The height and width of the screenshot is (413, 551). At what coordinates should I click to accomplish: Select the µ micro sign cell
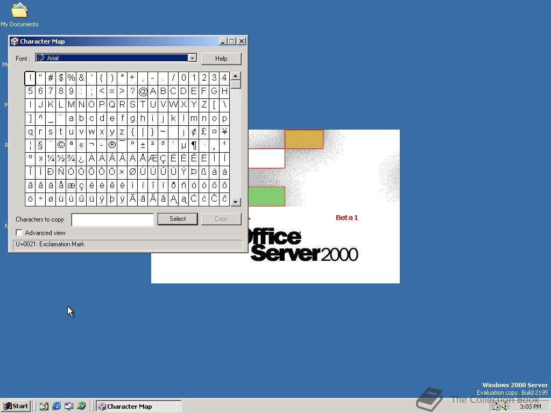coord(183,145)
